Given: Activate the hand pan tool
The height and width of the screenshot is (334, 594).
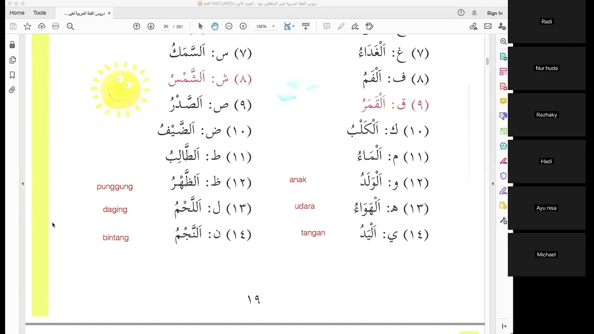Looking at the screenshot, I should coord(214,26).
